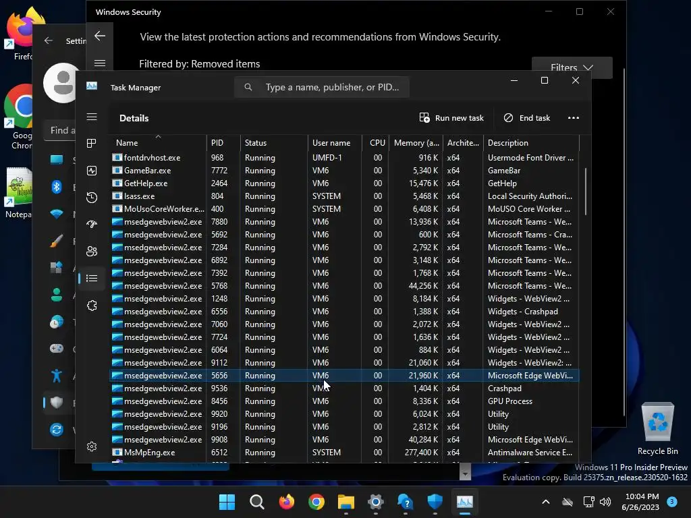Sort by Name column header

click(x=158, y=143)
